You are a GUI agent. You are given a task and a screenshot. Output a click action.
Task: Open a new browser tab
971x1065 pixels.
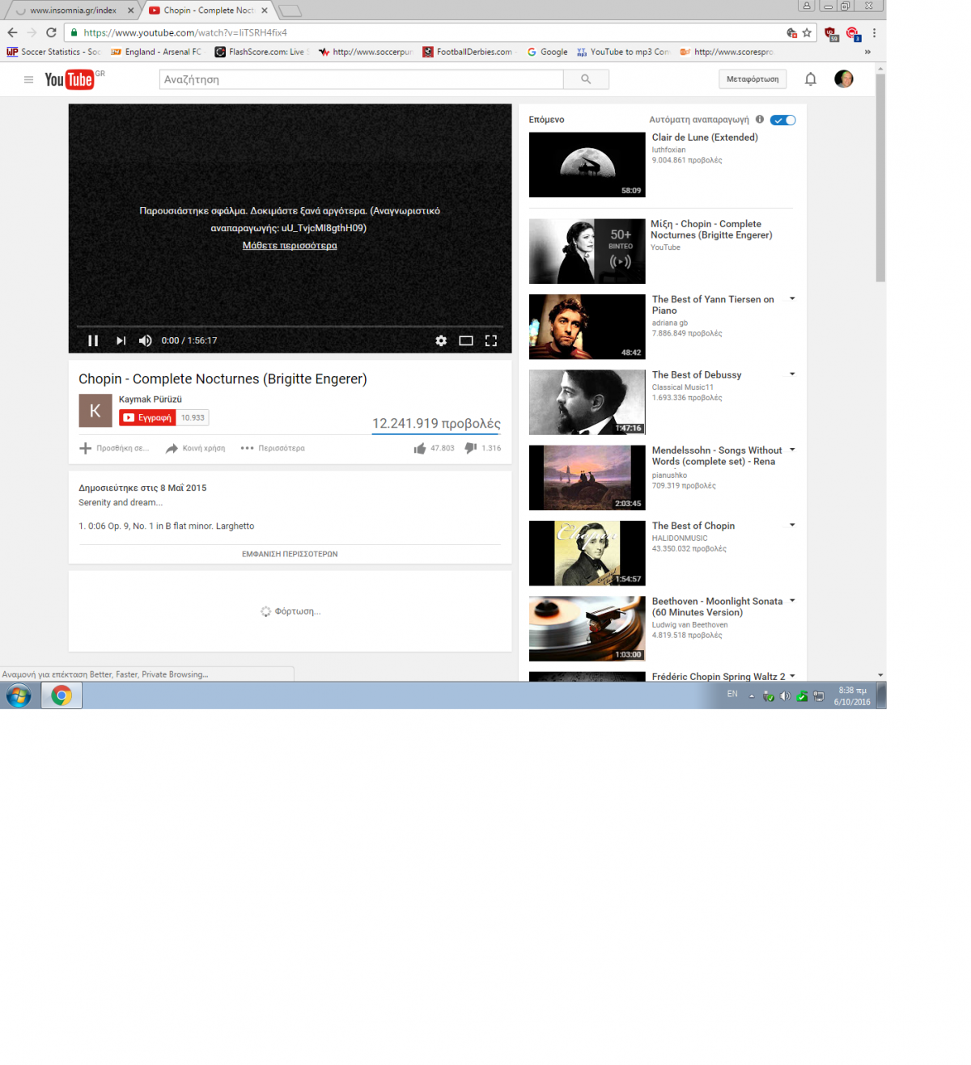[290, 11]
